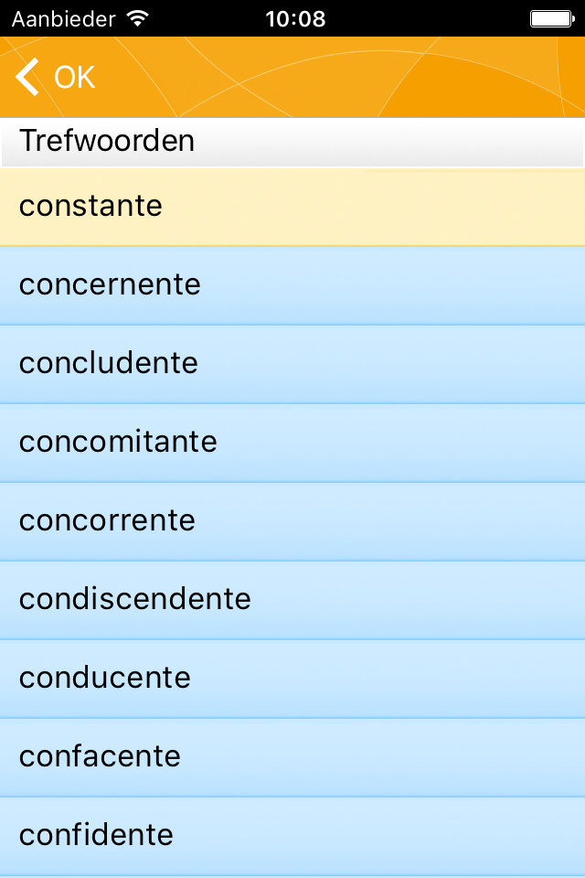Tap the Wi-Fi signal icon
The width and height of the screenshot is (585, 878).
pos(138,17)
